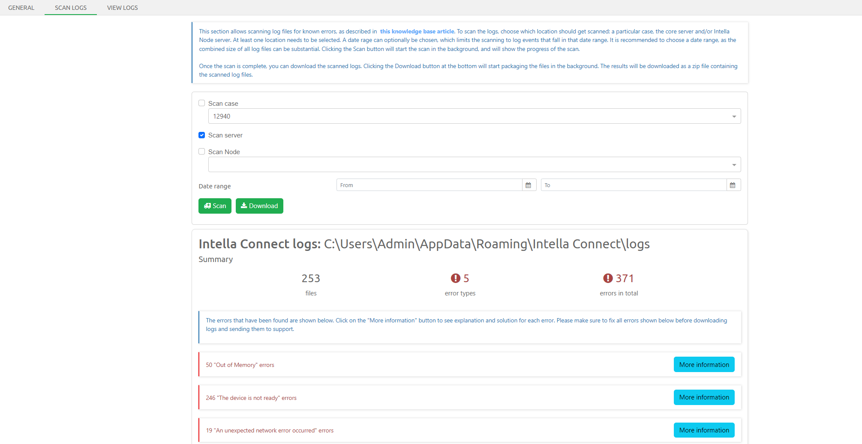Click the binoculars icon inside the Scan button
Viewport: 862px width, 444px height.
[x=207, y=206]
